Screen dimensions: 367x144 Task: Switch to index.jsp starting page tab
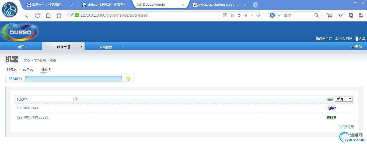(216, 5)
